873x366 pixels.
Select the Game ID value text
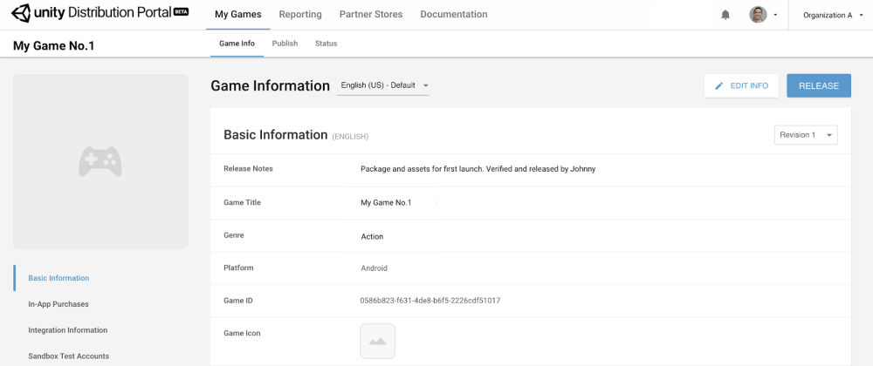coord(430,301)
